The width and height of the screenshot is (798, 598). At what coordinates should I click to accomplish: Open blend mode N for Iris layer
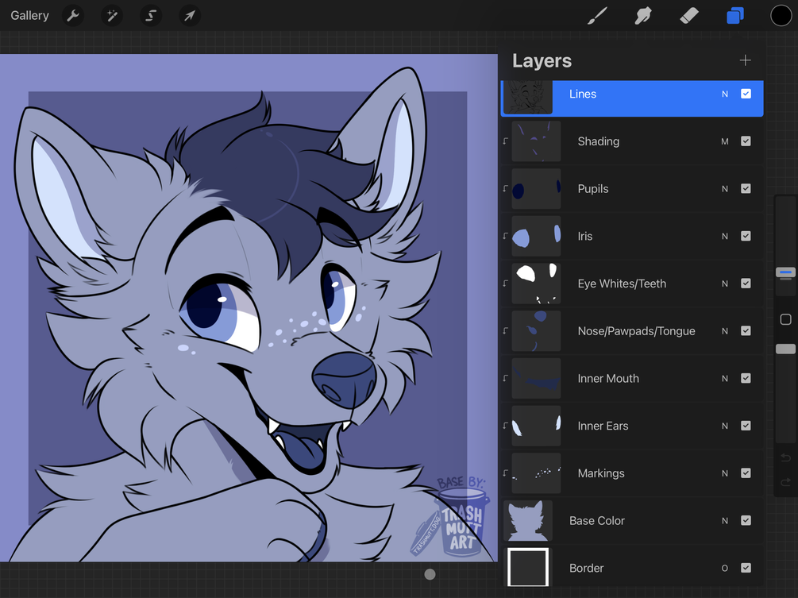[x=725, y=236]
